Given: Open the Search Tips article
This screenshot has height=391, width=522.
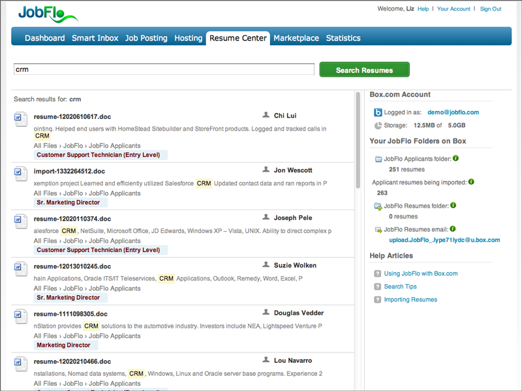Looking at the screenshot, I should 400,287.
